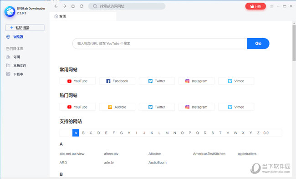Viewport: 296px width, 179px height.
Task: Select letter B in the site index
Action: click(x=83, y=133)
